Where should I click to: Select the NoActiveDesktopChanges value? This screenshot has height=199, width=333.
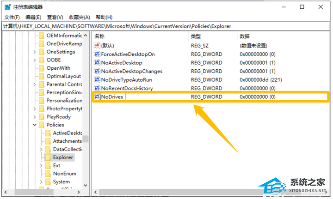click(x=131, y=71)
